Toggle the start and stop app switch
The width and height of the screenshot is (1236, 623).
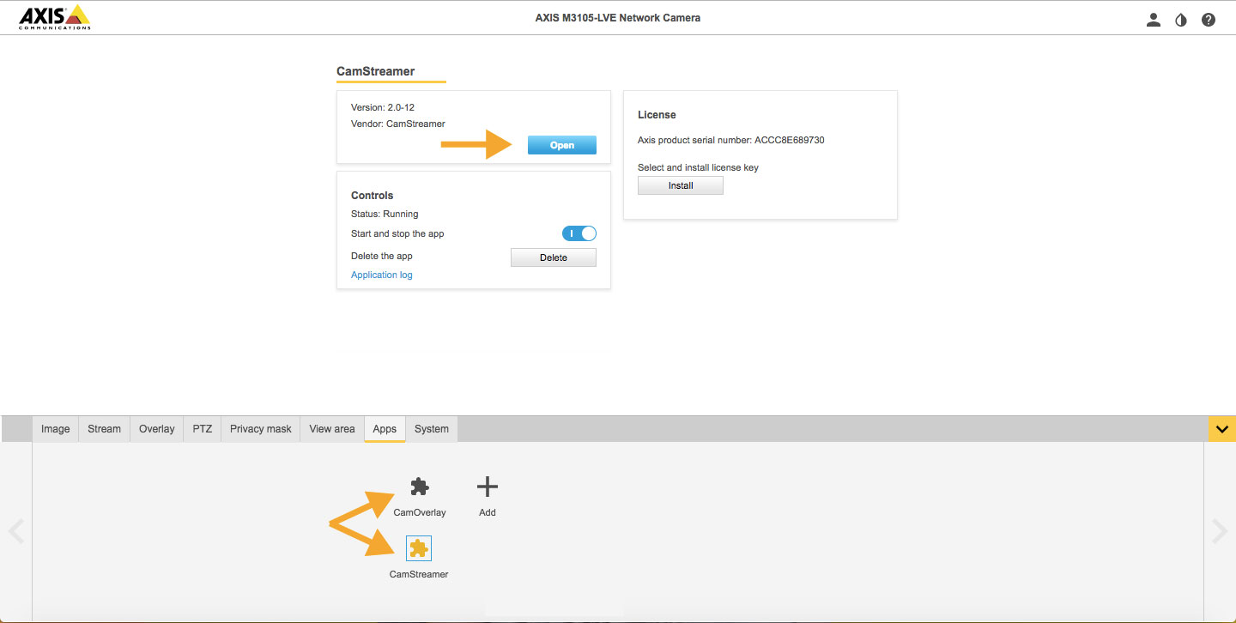[579, 233]
